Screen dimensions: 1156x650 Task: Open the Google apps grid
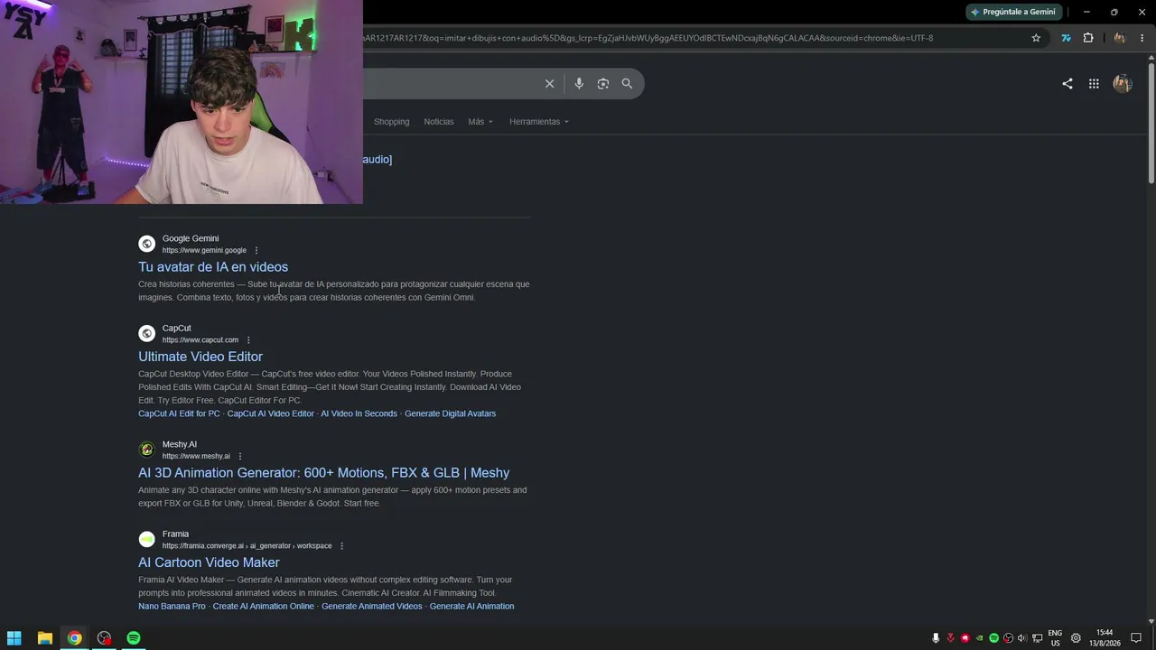click(x=1094, y=83)
